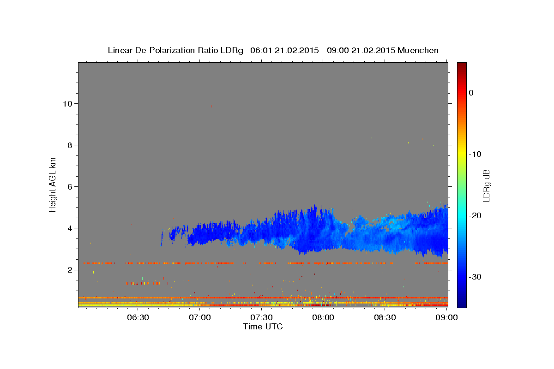Image resolution: width=554 pixels, height=369 pixels.
Task: Click the green section of the colorbar
Action: (x=462, y=184)
